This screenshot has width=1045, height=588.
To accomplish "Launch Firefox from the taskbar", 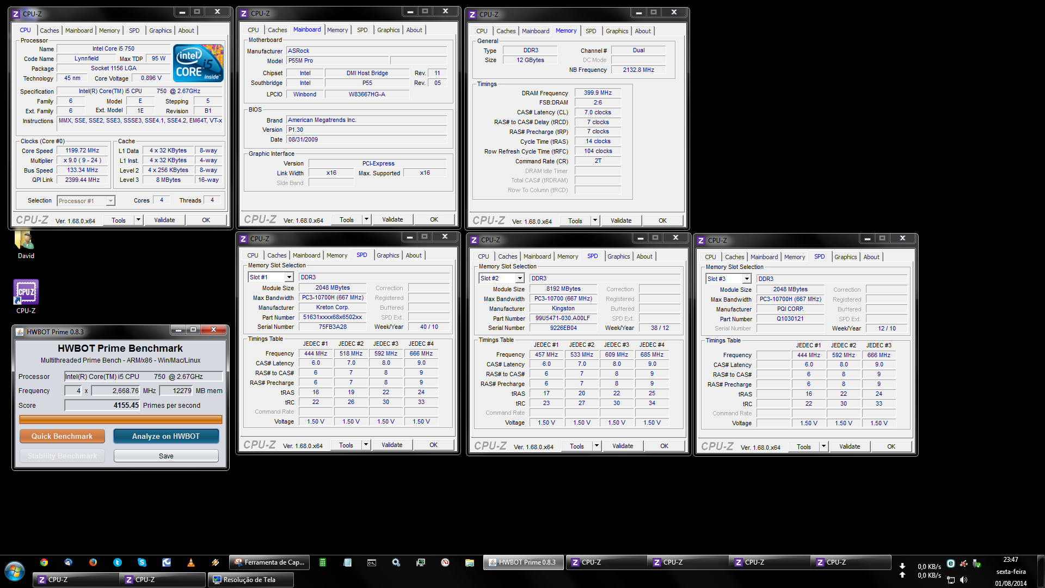I will click(x=93, y=562).
